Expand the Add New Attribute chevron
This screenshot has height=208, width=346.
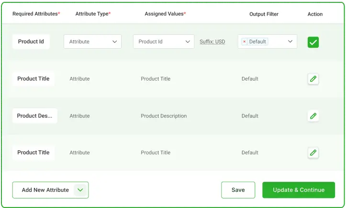tap(80, 190)
